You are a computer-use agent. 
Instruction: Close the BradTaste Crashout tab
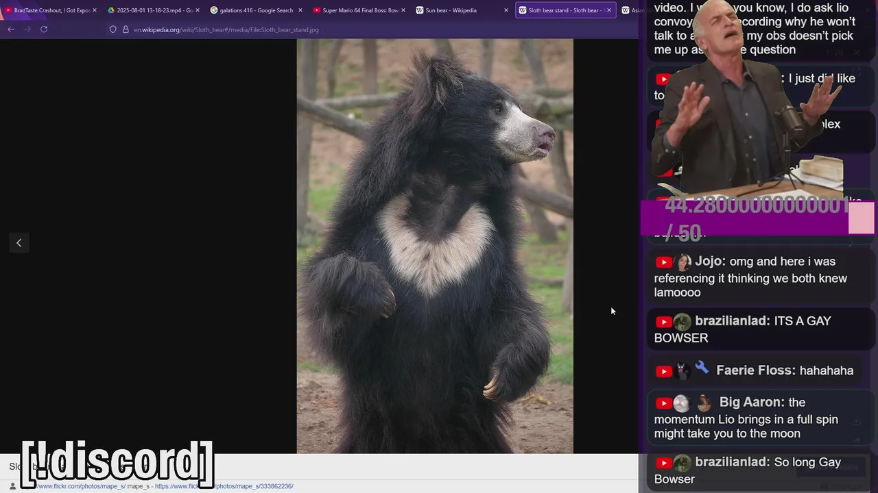[94, 10]
